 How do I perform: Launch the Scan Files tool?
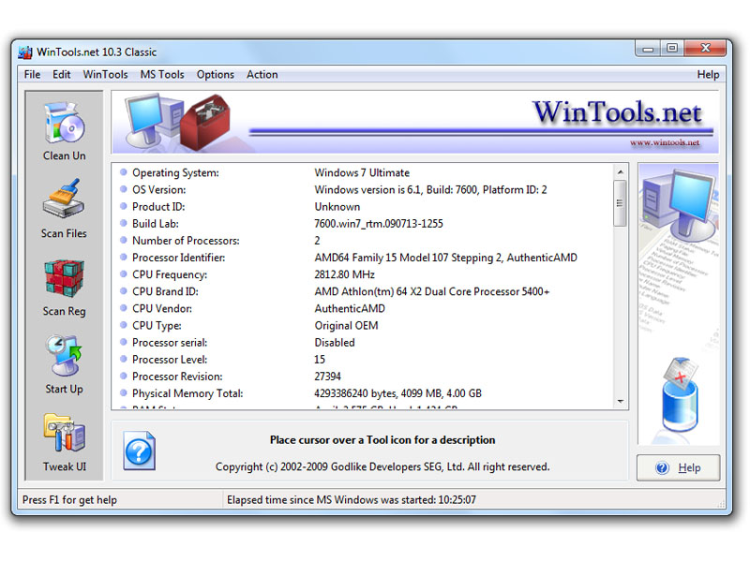click(64, 208)
